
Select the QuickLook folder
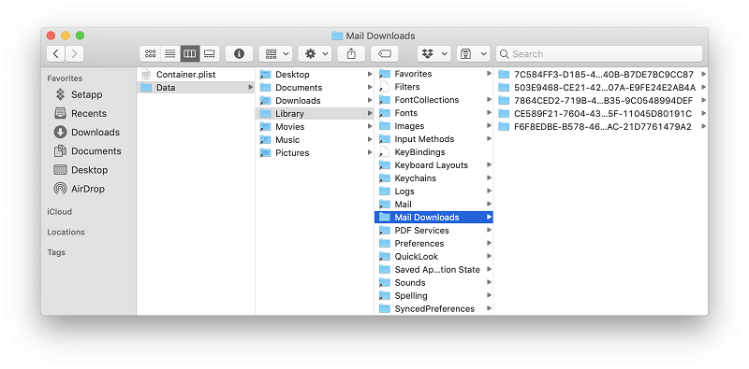(433, 257)
